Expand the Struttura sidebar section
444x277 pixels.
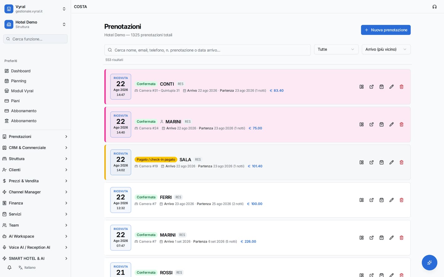point(35,159)
